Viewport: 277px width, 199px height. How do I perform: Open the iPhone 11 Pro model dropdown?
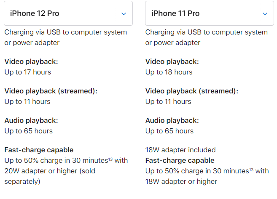[209, 13]
